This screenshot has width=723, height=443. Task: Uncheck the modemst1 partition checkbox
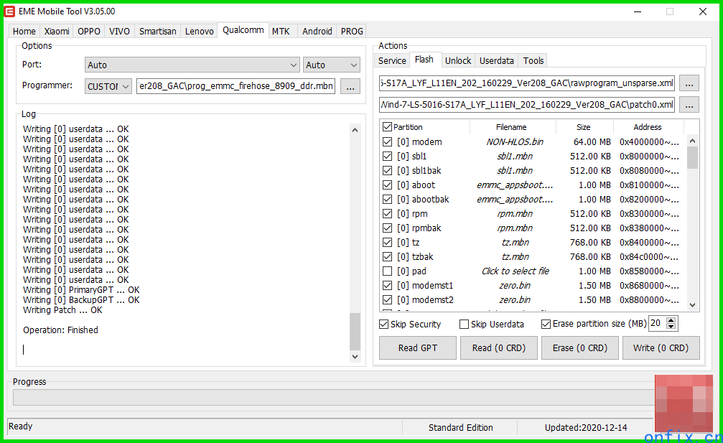(387, 285)
